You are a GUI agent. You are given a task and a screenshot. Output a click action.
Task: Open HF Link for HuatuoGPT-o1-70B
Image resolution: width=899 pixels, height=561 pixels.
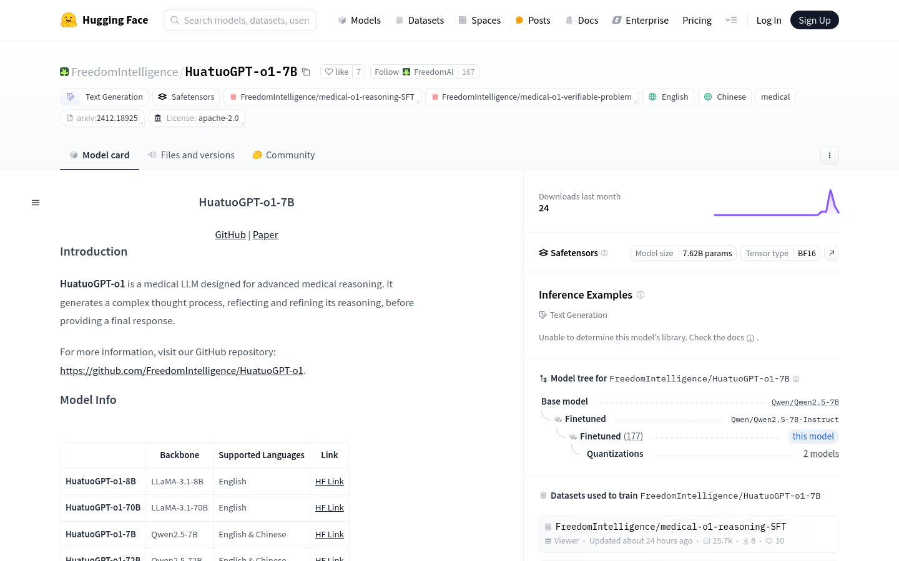pyautogui.click(x=330, y=507)
